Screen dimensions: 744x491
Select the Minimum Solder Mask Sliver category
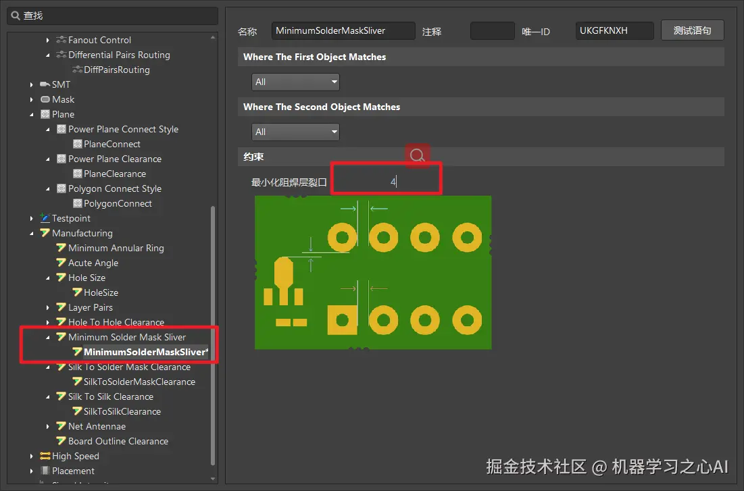(126, 337)
